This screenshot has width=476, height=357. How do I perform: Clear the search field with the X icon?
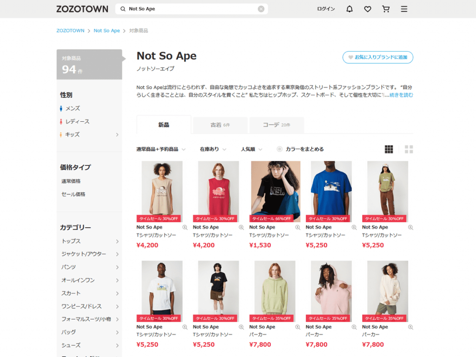click(261, 9)
